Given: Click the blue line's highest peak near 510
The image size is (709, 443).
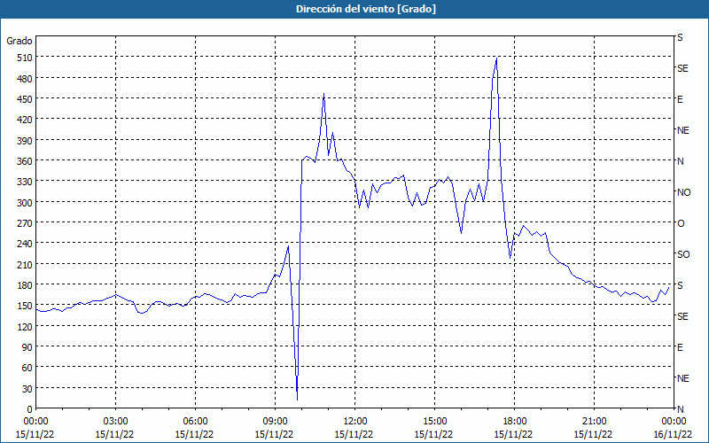Looking at the screenshot, I should [x=496, y=58].
